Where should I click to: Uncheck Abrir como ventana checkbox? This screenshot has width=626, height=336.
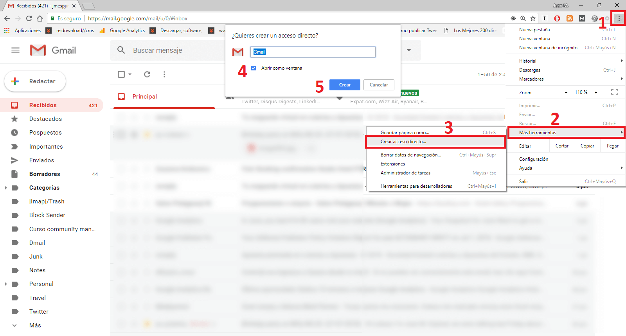click(254, 68)
